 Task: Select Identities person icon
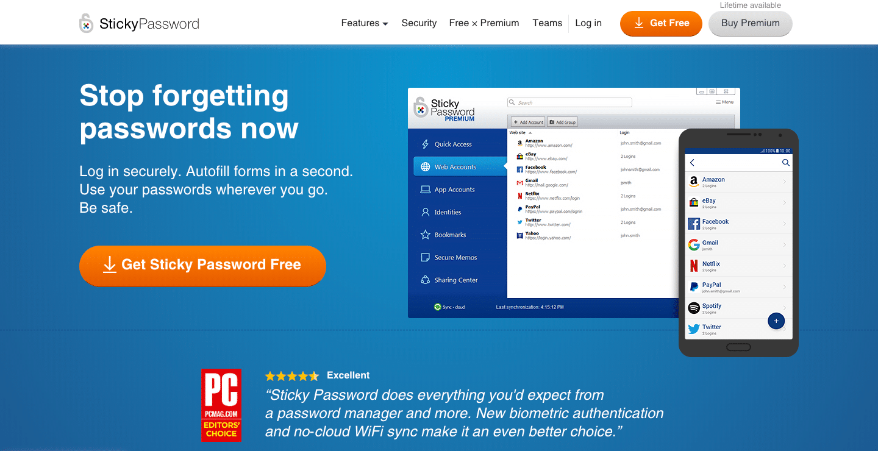426,212
